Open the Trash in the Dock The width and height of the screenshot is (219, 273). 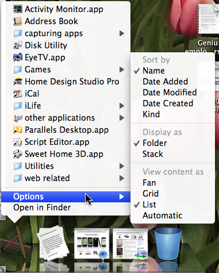168,244
